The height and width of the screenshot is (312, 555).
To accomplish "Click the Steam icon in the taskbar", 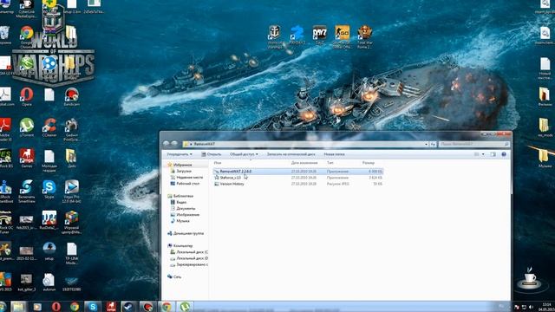I will click(129, 307).
